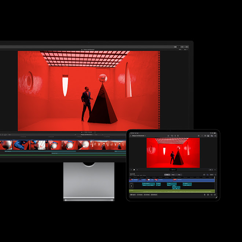Select the Clip segment on iPad timeline

167,175
